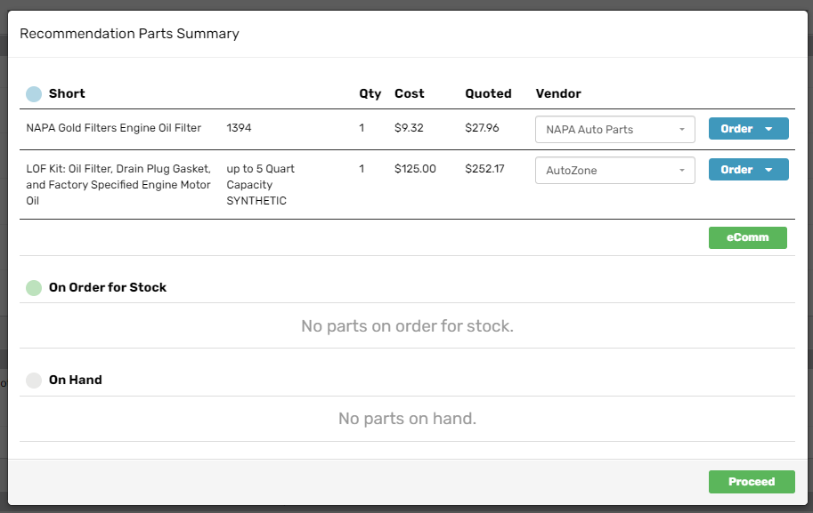Click part number 1394
Image resolution: width=813 pixels, height=513 pixels.
pos(239,128)
